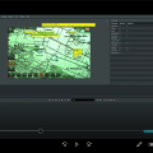Click the orange slot in the map's bottom toolbar
This screenshot has height=153, width=153.
click(41, 74)
